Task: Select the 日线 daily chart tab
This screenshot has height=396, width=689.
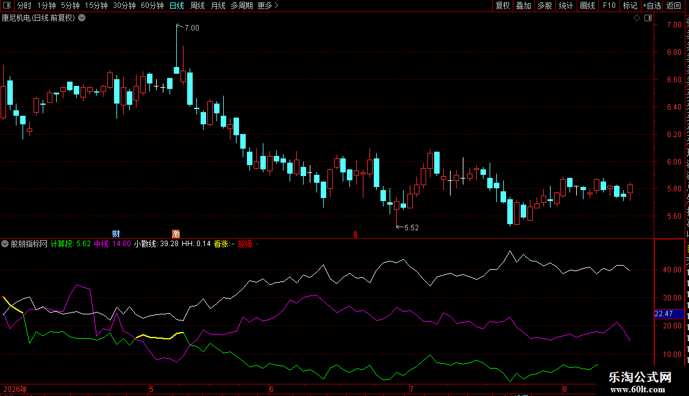Action: click(x=177, y=5)
